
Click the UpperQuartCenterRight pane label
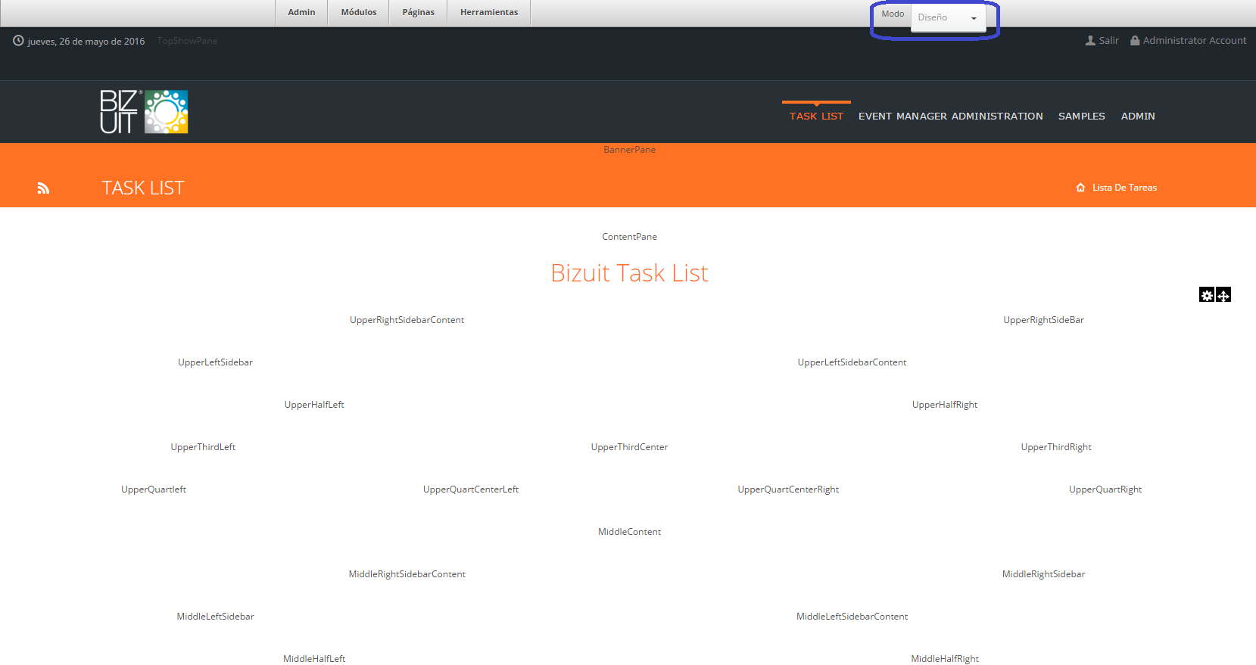click(x=788, y=489)
